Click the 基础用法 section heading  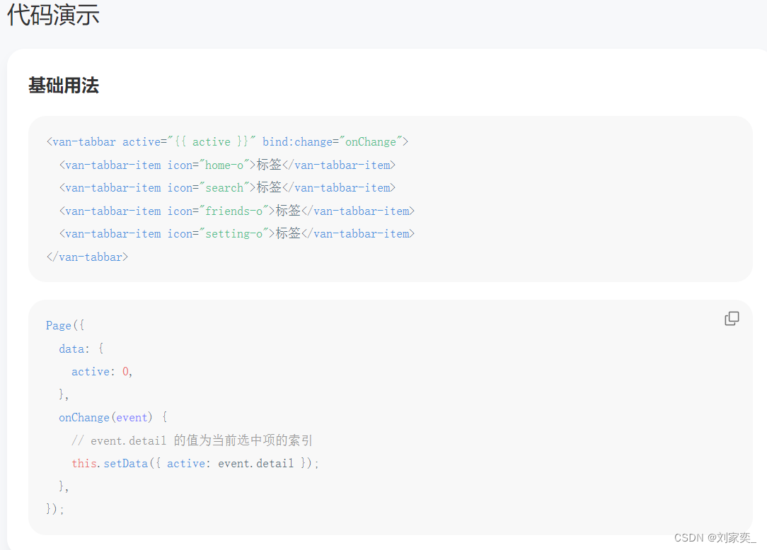[x=63, y=85]
